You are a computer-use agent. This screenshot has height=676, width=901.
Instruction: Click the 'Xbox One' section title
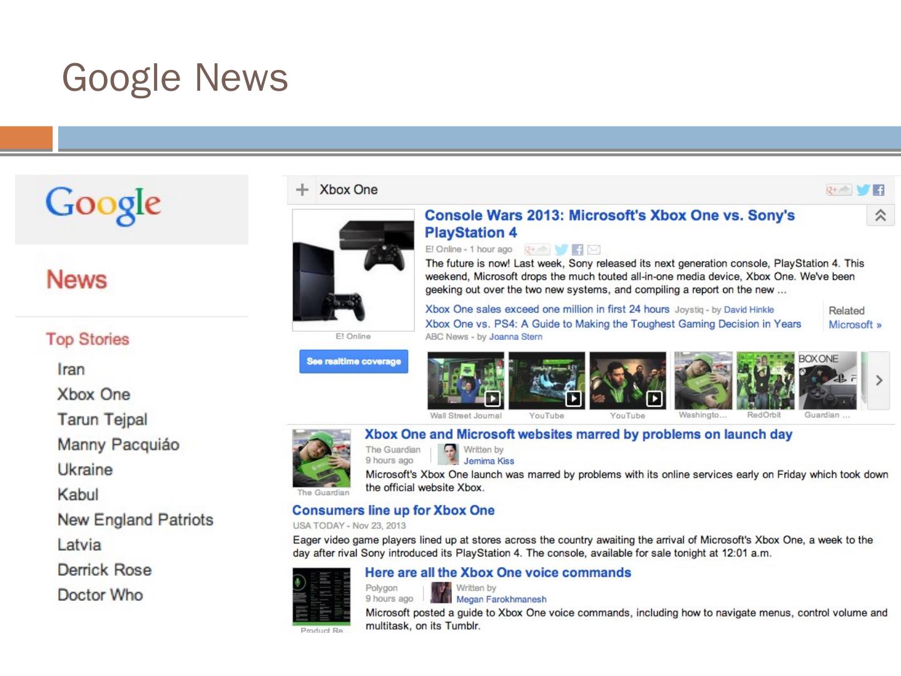click(349, 190)
